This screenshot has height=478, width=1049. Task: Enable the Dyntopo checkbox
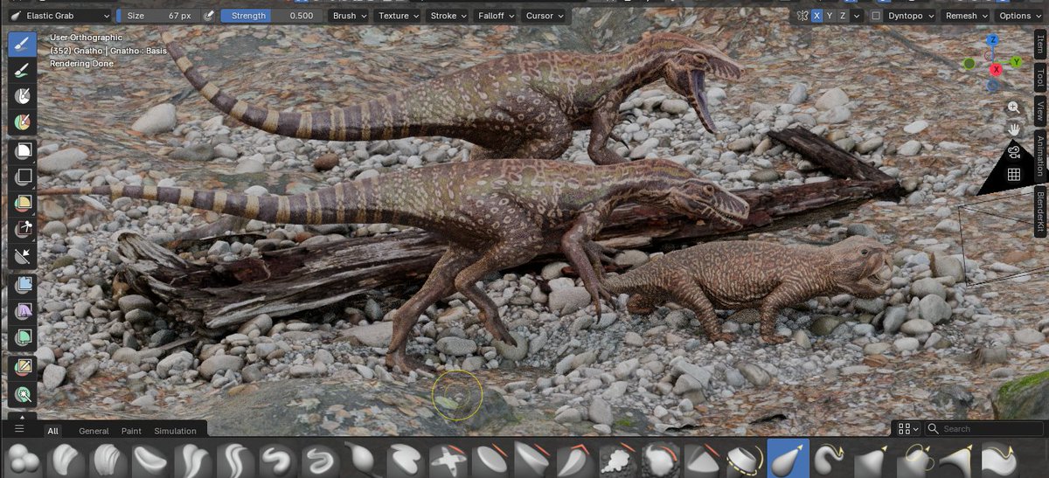click(876, 16)
